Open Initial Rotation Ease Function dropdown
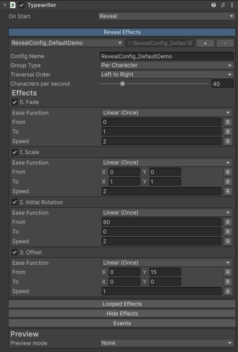Screen dimensions: 238x352 coord(167,213)
